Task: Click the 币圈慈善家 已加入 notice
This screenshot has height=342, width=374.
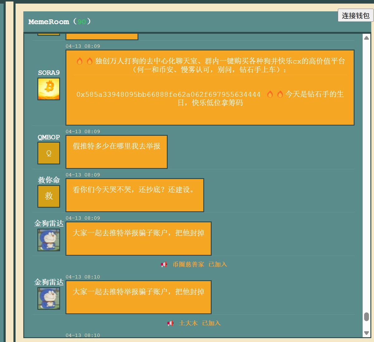Action: [200, 265]
